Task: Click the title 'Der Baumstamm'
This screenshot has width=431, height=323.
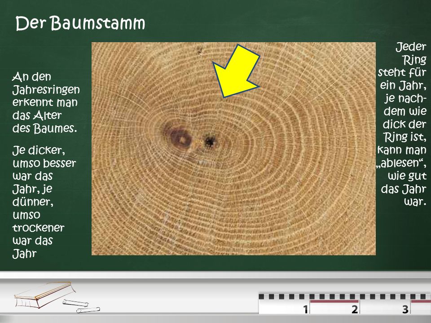Action: [80, 23]
